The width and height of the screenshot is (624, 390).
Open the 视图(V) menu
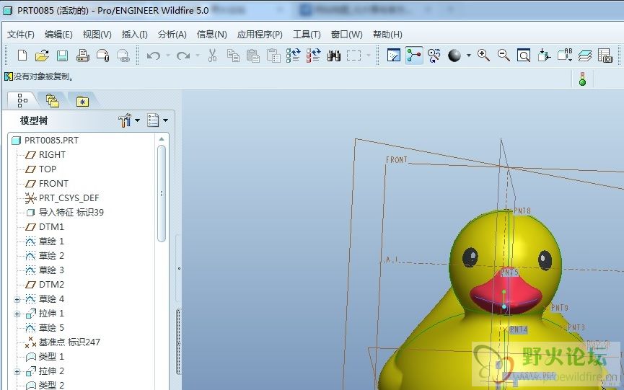point(97,35)
